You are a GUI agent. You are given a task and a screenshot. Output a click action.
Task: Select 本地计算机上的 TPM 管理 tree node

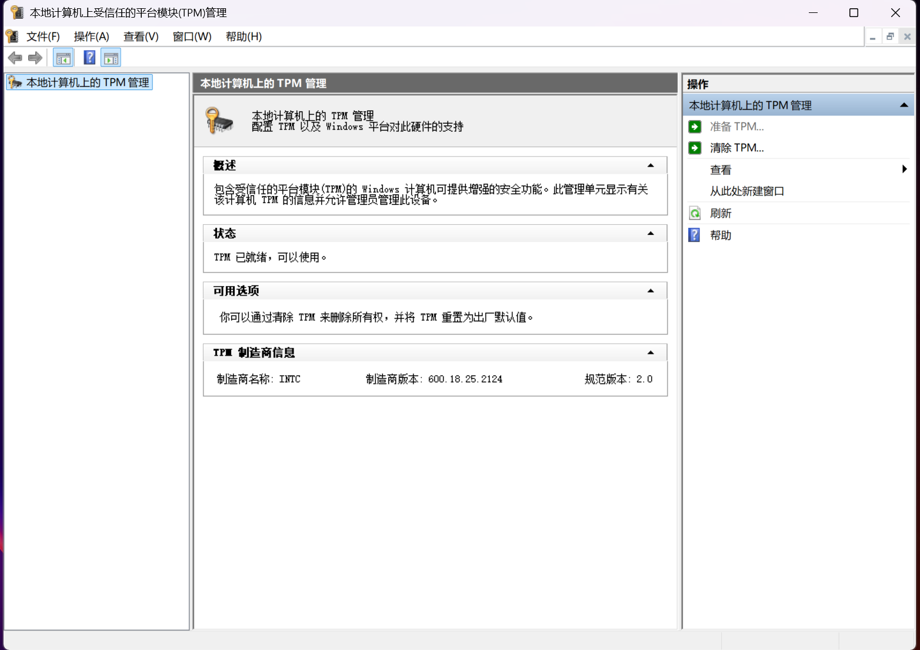[x=80, y=82]
